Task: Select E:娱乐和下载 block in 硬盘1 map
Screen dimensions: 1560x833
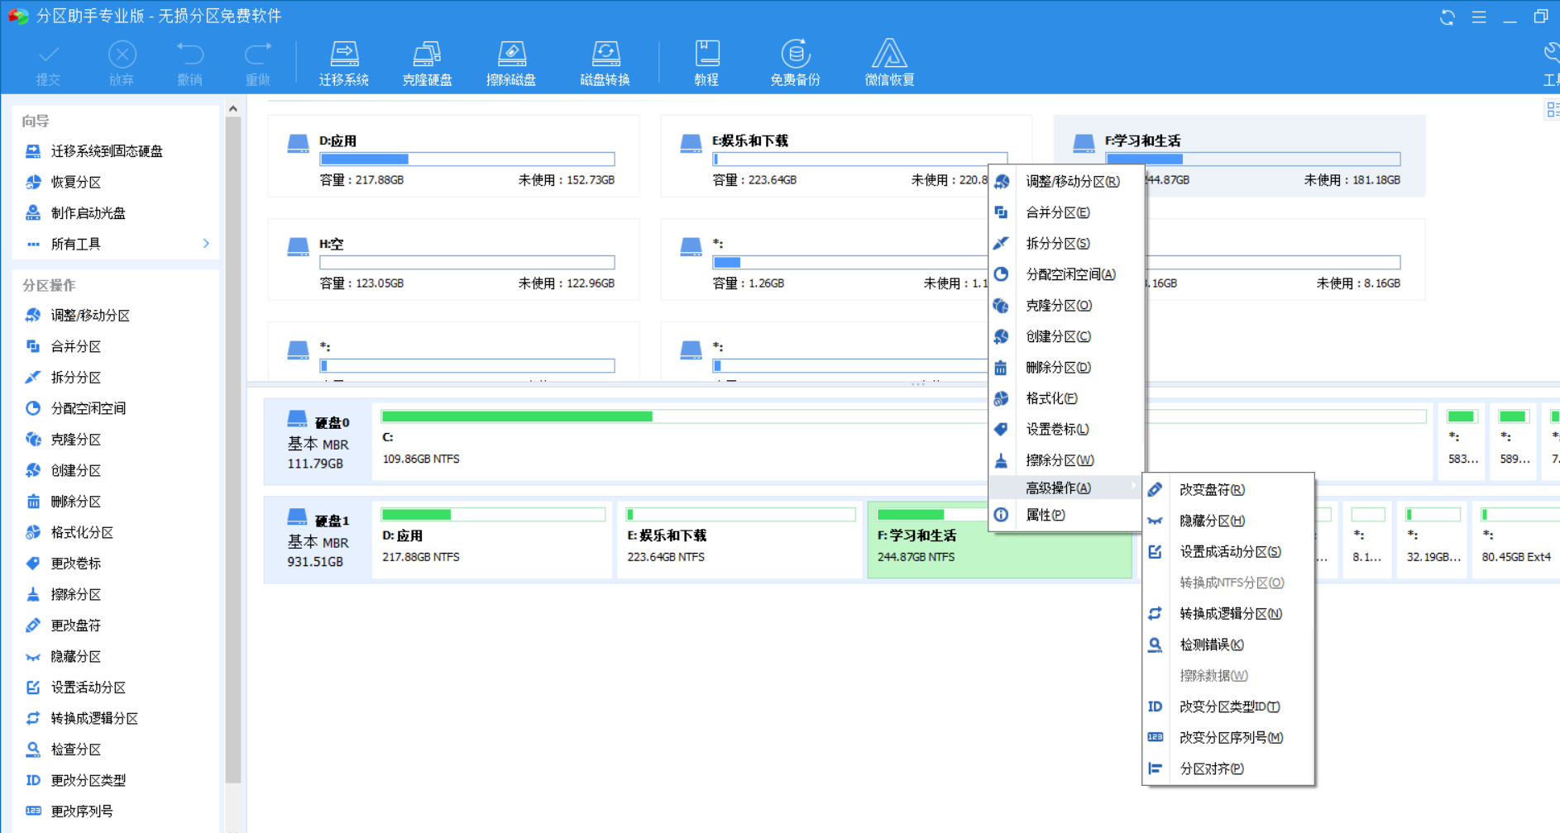Action: 739,539
